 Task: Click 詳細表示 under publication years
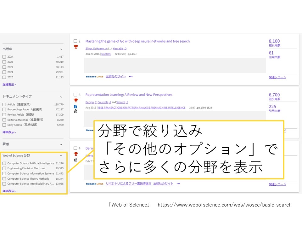(x=9, y=84)
